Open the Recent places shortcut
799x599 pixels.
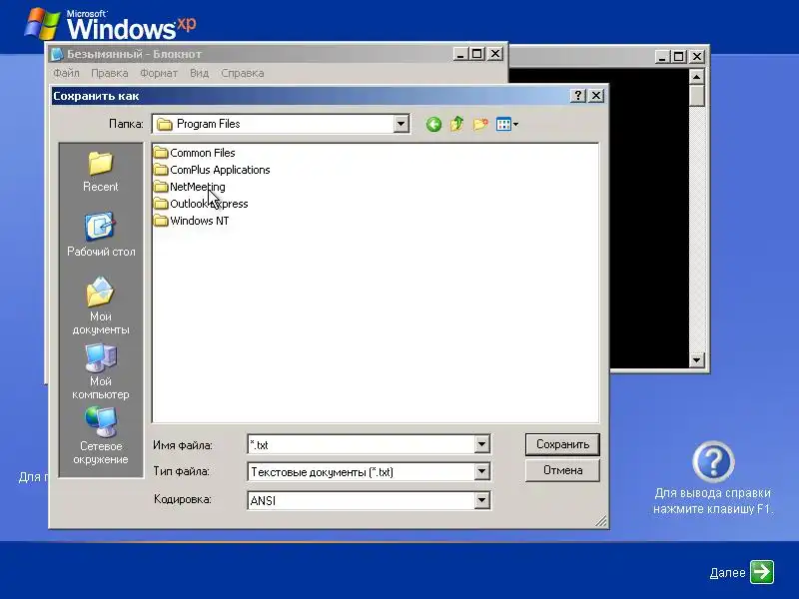pos(101,172)
